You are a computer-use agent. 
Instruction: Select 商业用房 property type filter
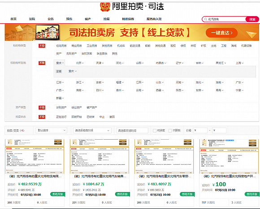click(77, 46)
